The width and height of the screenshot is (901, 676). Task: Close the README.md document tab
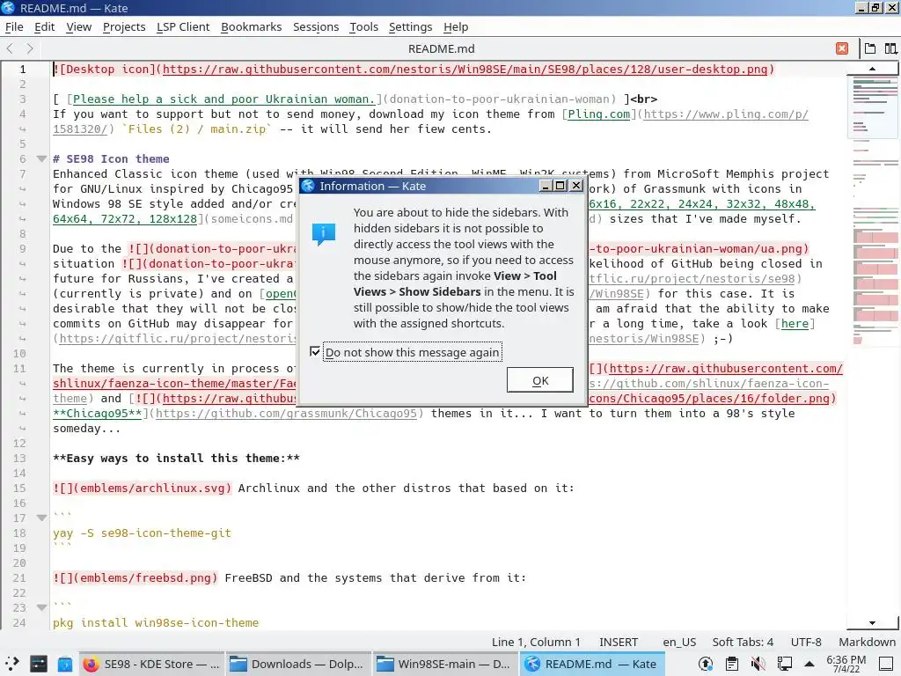pos(842,49)
